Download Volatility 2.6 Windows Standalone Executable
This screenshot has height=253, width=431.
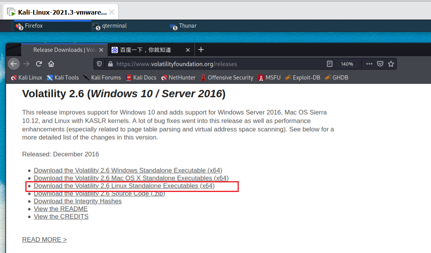pos(128,170)
